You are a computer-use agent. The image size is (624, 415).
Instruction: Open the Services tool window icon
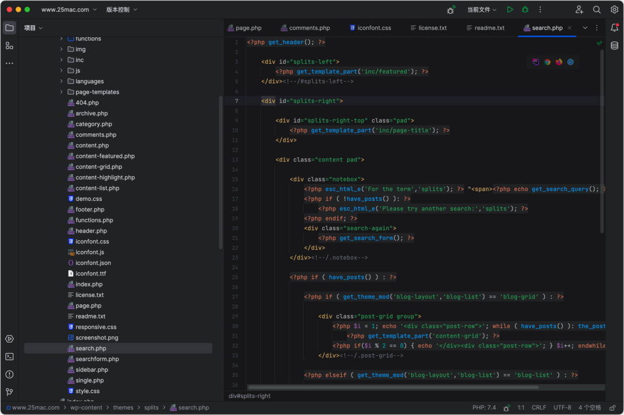[10, 339]
